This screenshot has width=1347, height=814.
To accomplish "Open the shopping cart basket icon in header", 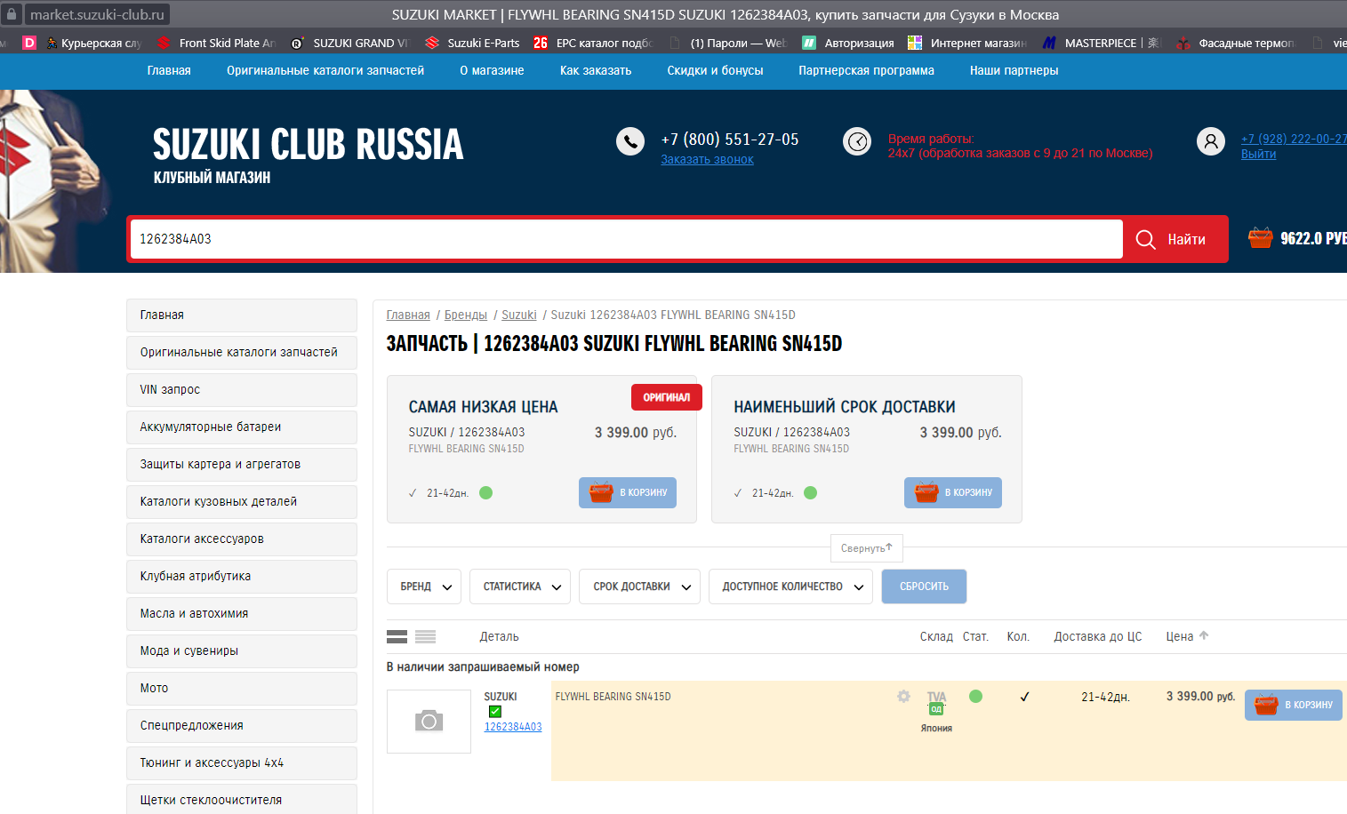I will 1260,238.
